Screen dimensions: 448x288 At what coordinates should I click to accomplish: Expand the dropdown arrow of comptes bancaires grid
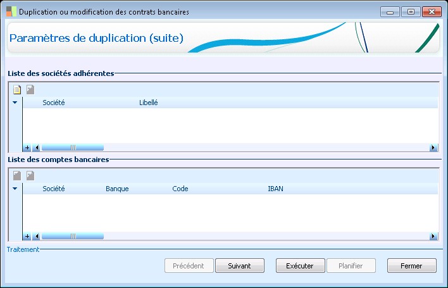click(x=15, y=188)
